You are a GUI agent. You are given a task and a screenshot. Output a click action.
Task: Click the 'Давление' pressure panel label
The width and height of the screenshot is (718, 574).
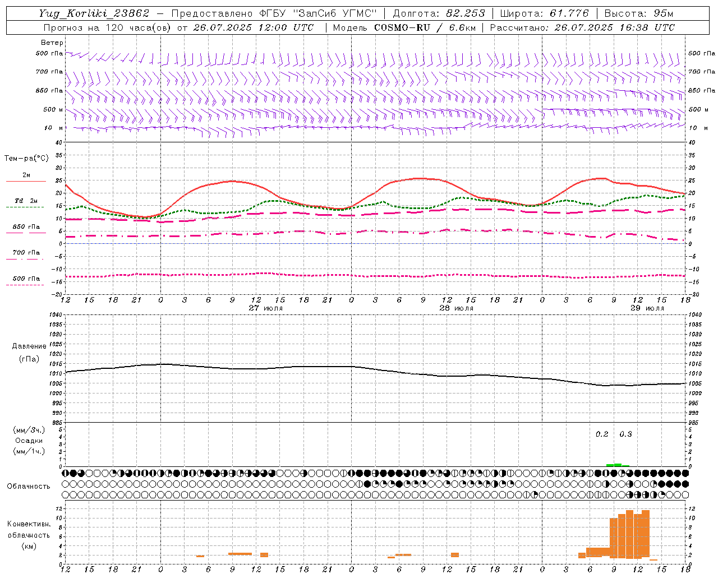[x=29, y=346]
